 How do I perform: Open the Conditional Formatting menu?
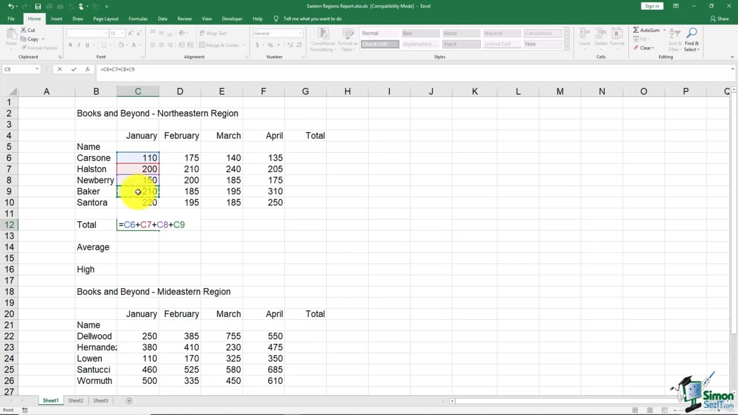point(322,39)
